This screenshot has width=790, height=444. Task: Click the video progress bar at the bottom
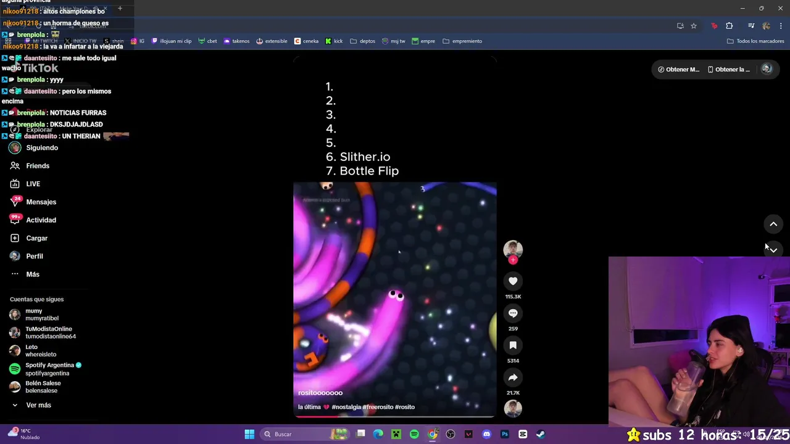(x=395, y=417)
